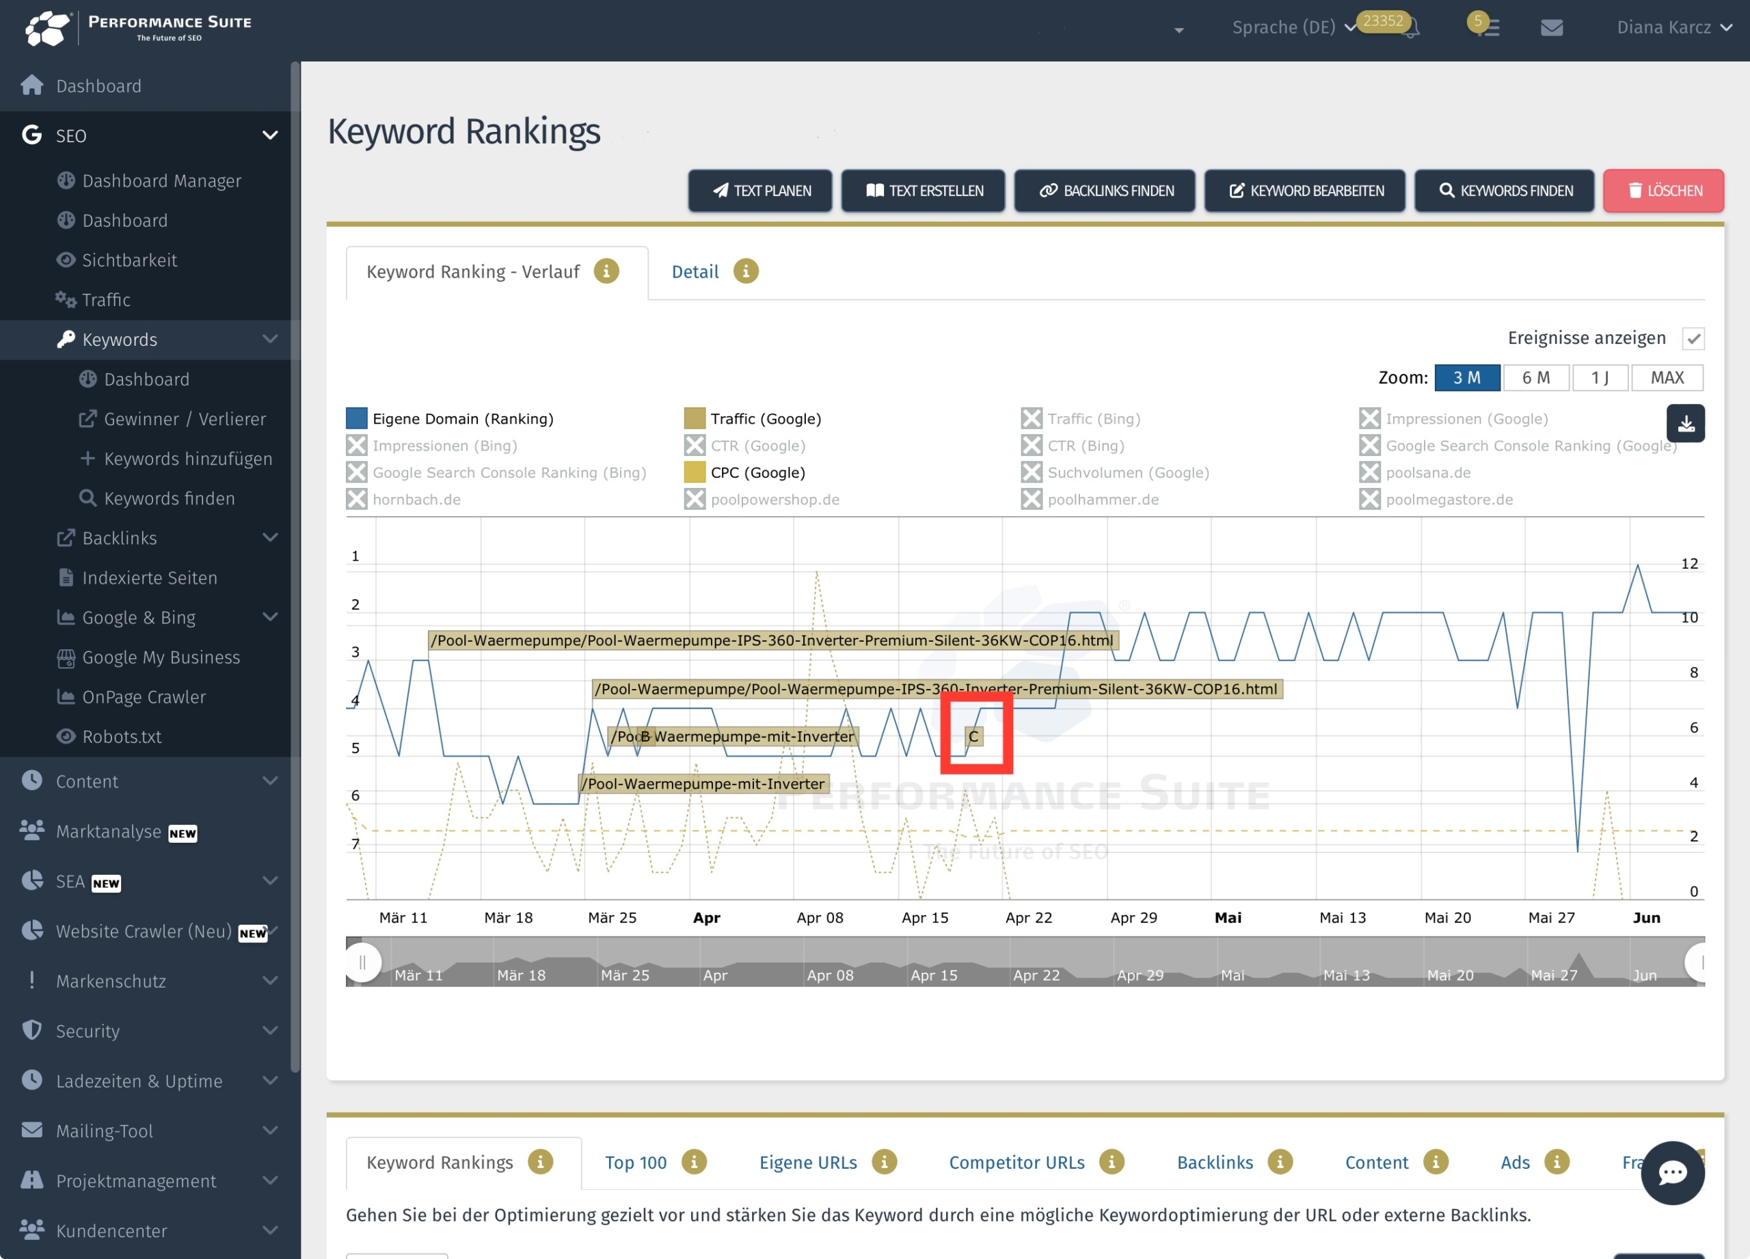1750x1259 pixels.
Task: Enable Impressionen (Google) legend toggle
Action: (1370, 418)
